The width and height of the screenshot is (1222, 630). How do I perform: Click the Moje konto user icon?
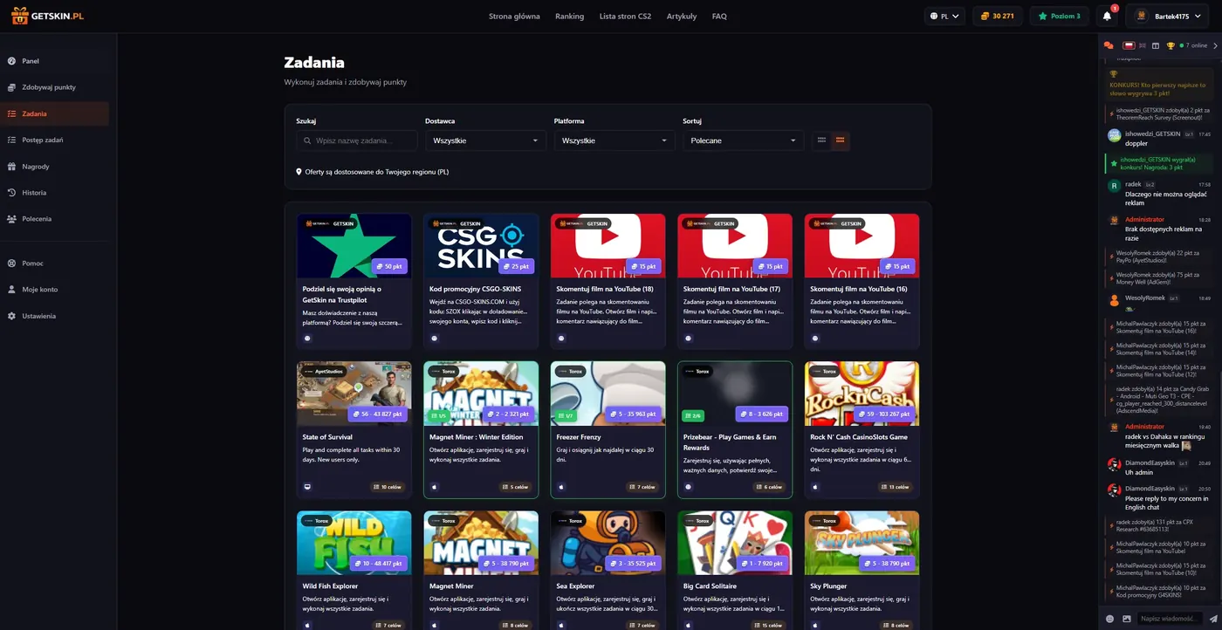pos(12,289)
